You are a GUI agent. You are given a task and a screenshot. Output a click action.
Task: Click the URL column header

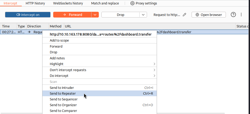150,26
